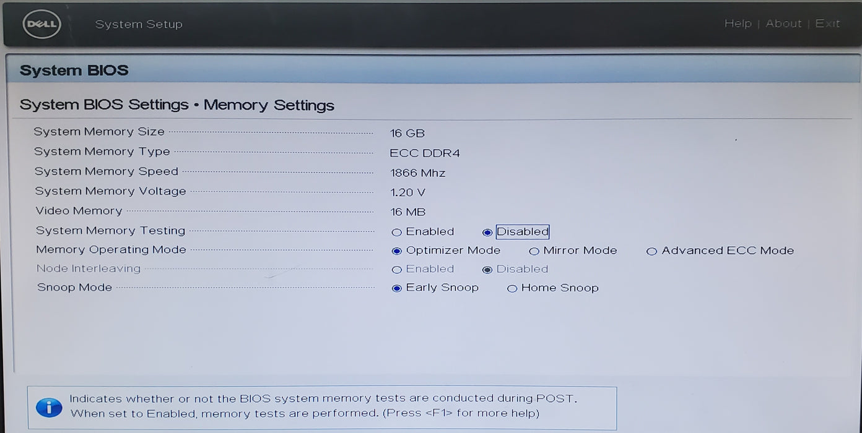Click the System Memory Voltage label

tap(110, 191)
